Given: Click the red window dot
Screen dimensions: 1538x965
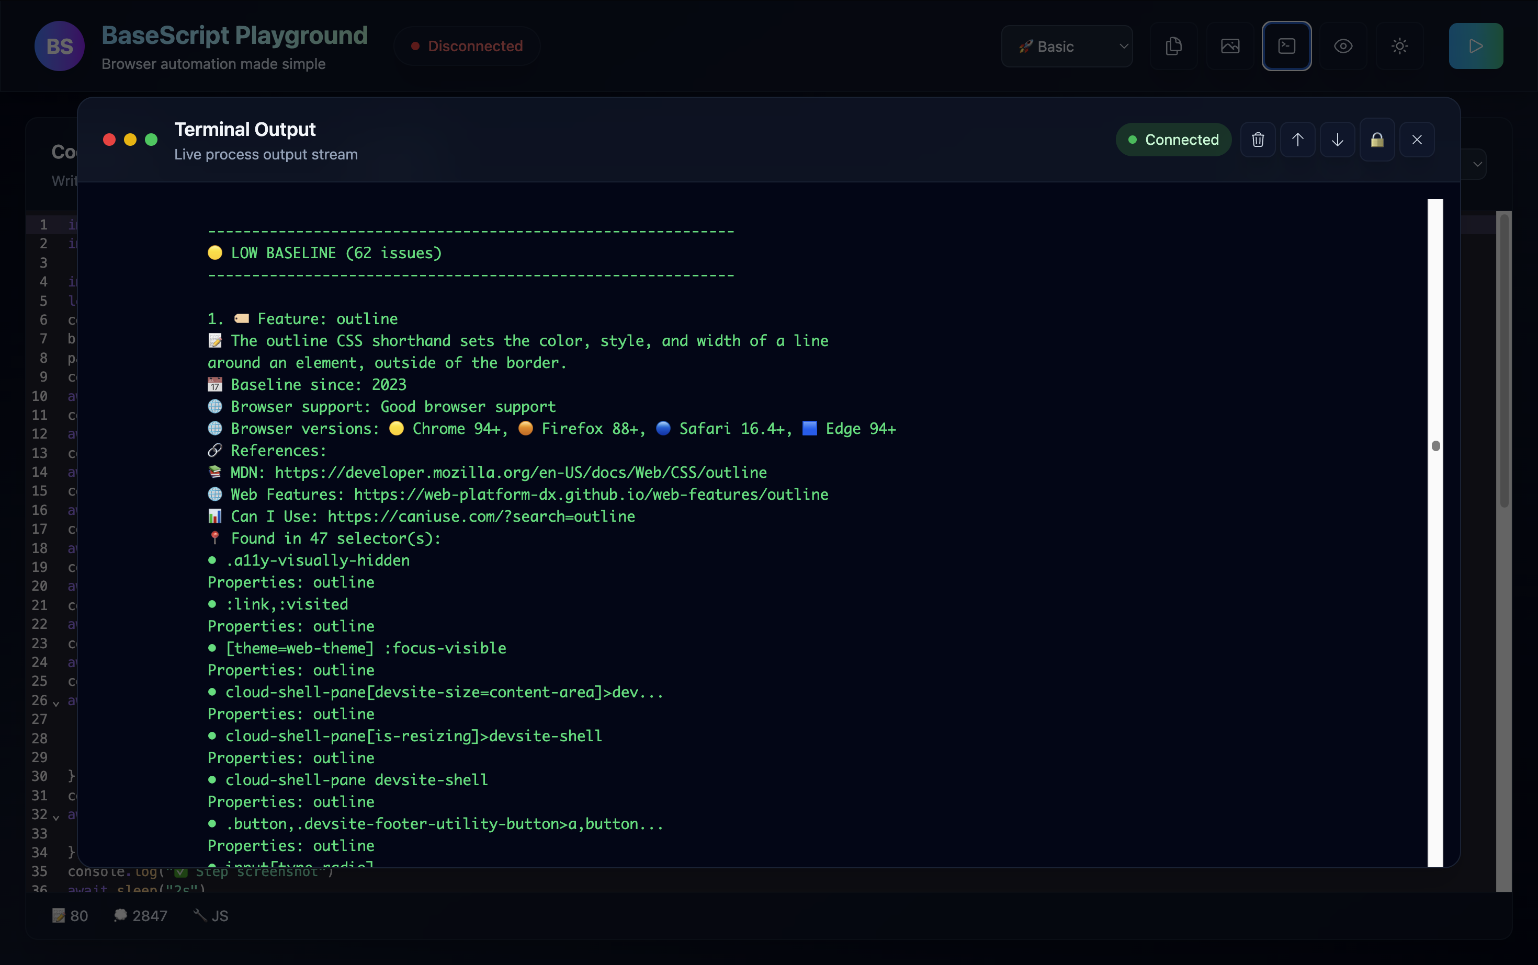Looking at the screenshot, I should click(x=109, y=140).
